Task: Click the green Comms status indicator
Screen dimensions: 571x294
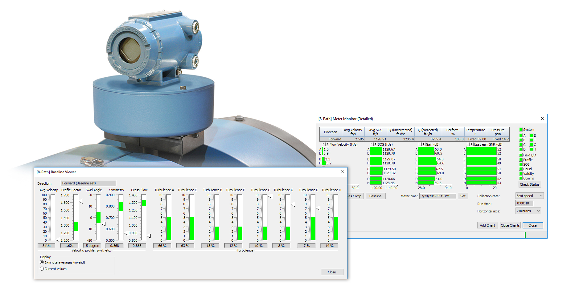Action: (521, 178)
